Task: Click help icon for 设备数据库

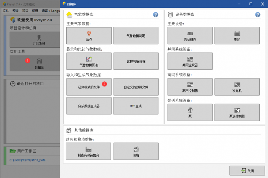Action: coord(258,15)
